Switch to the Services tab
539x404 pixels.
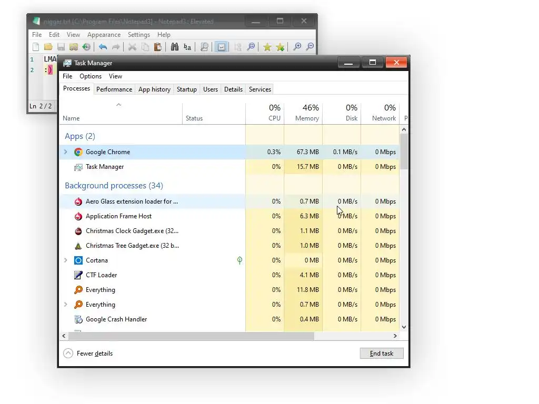point(260,89)
